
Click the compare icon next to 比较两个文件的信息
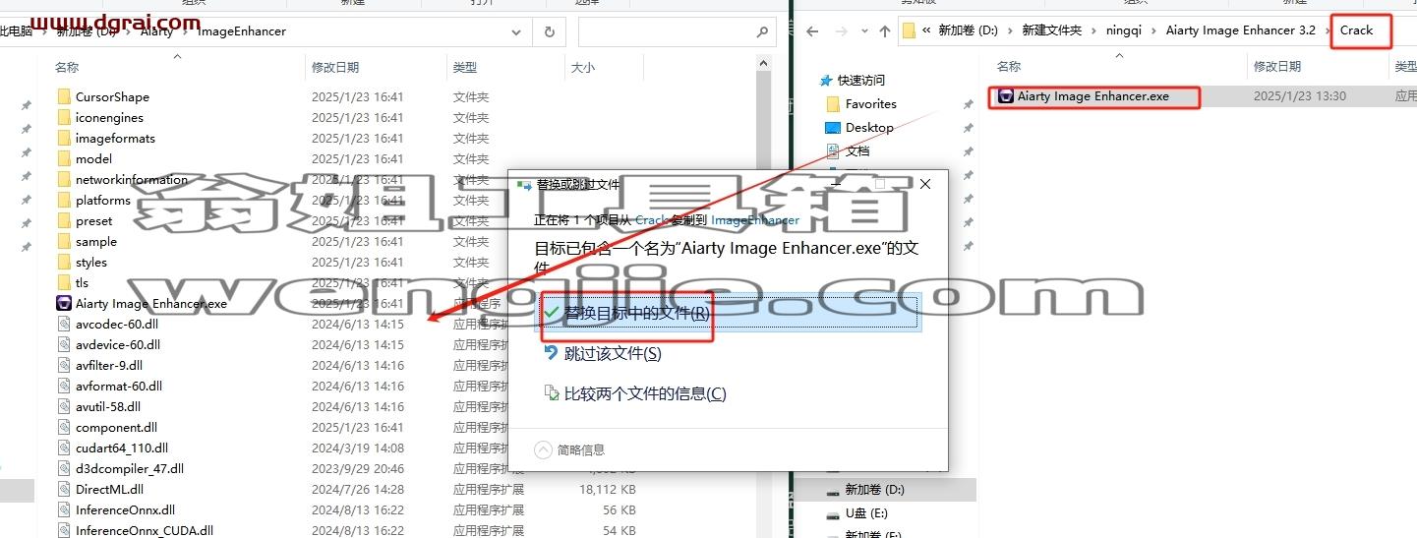tap(551, 393)
